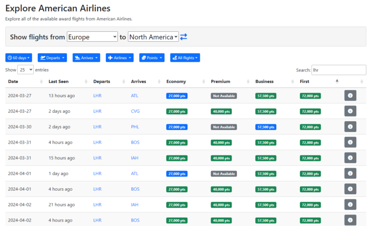Open info button for 2024-04-01 BOS flight
Image resolution: width=368 pixels, height=226 pixels.
[350, 189]
